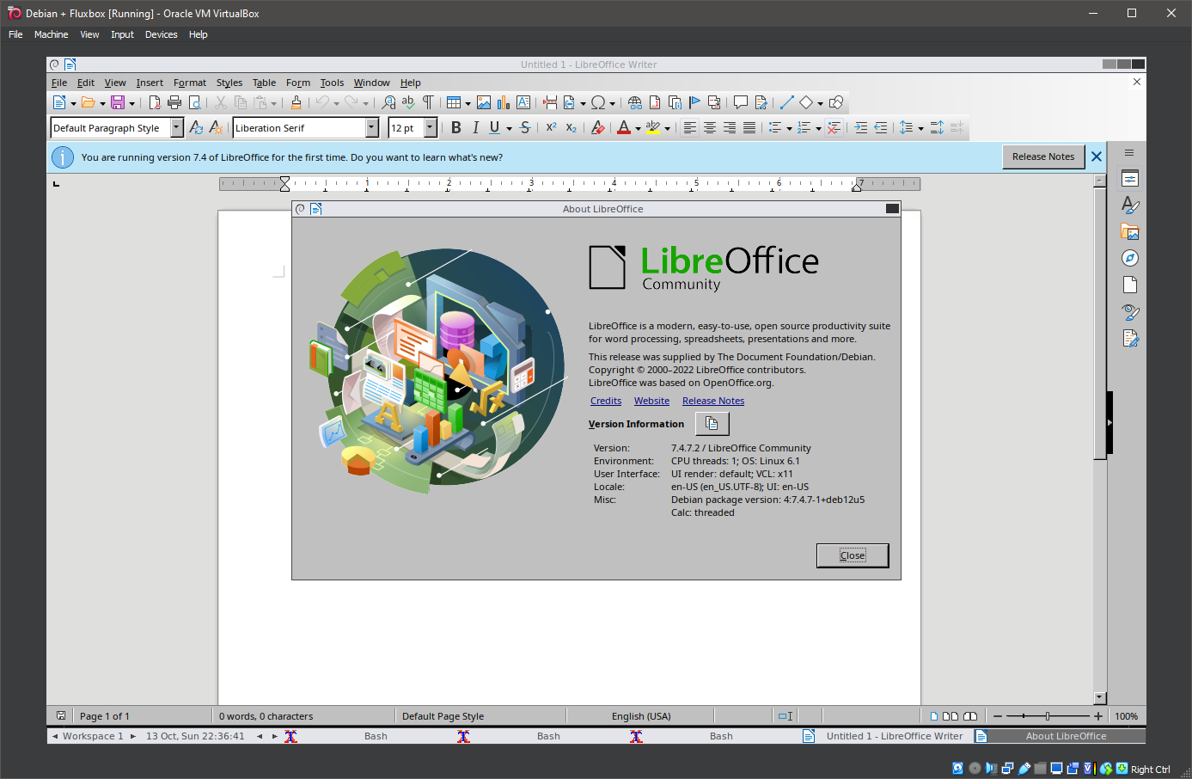Click the Close button in About dialog

coord(852,555)
